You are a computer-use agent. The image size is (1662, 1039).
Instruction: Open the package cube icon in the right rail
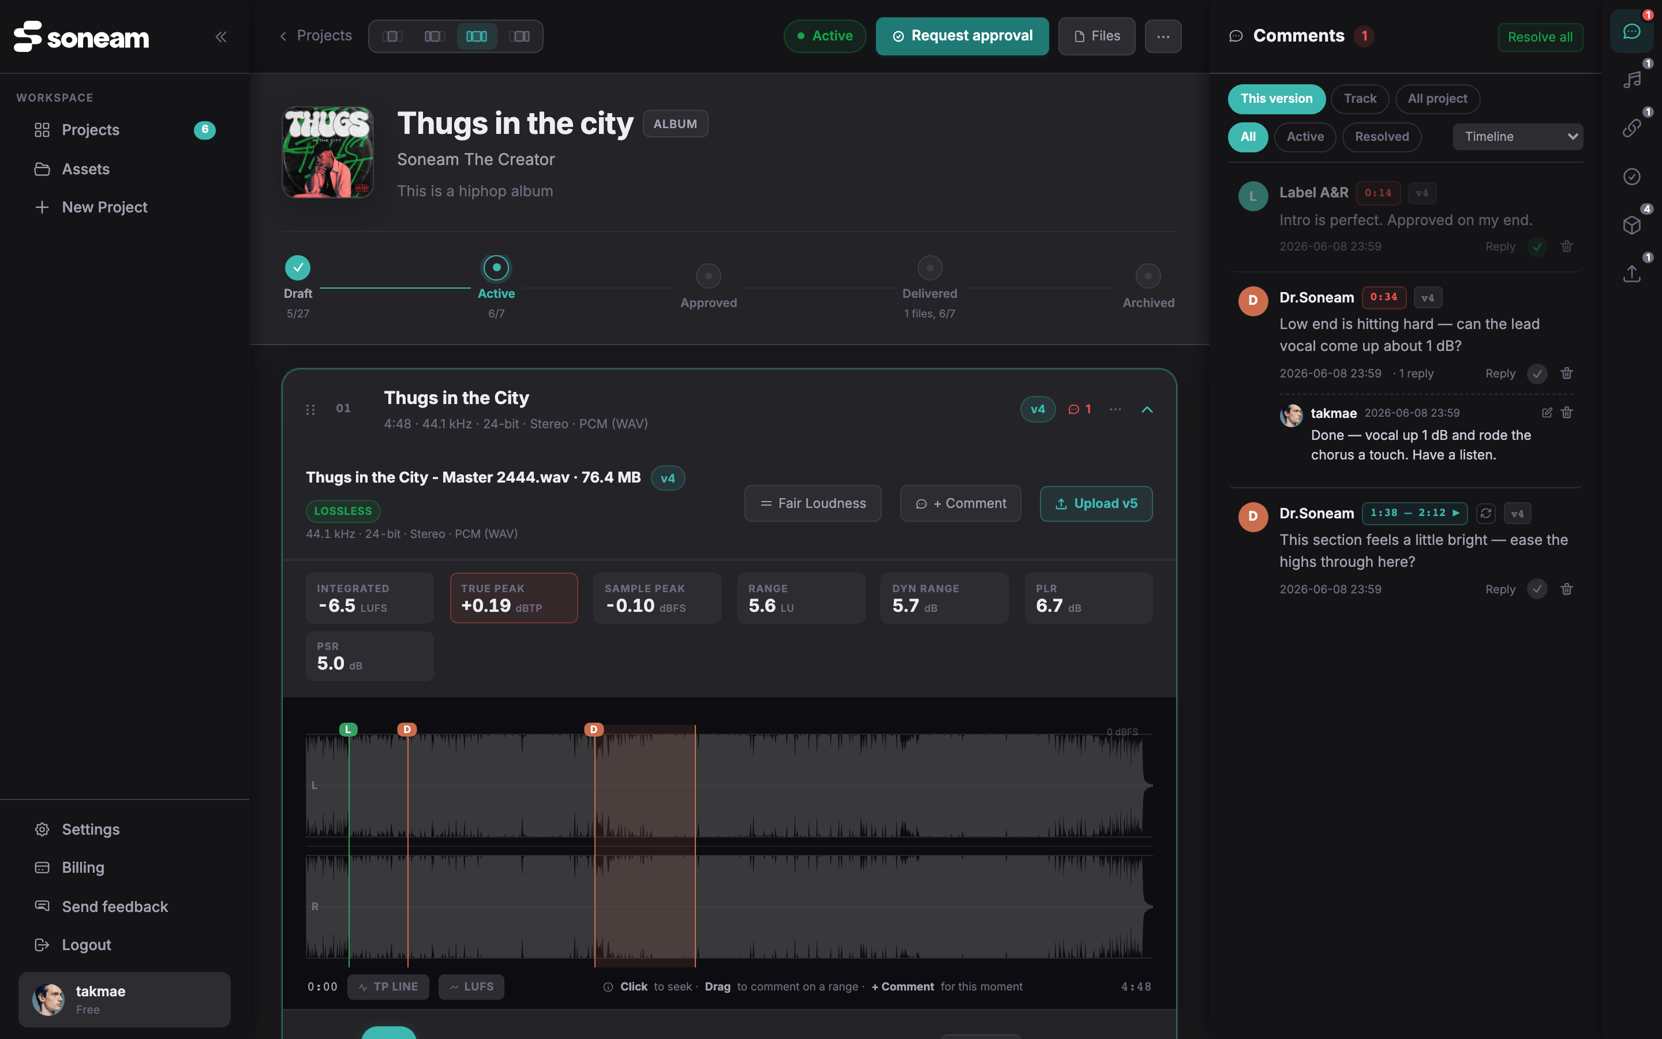click(x=1632, y=225)
